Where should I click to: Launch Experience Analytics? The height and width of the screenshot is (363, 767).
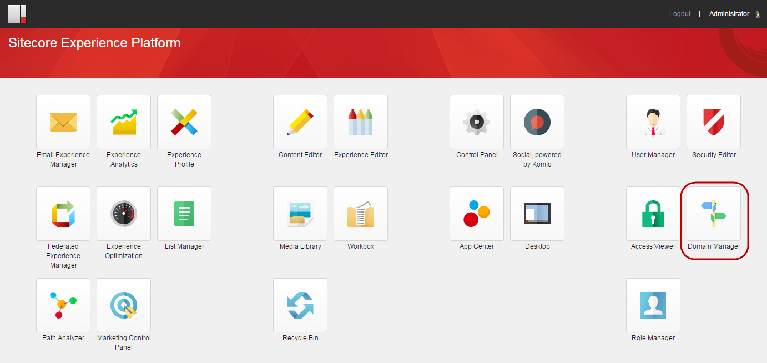[x=123, y=122]
